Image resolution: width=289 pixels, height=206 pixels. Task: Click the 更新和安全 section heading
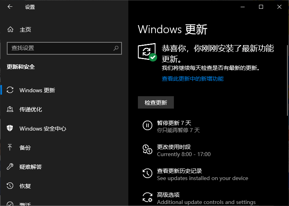[21, 67]
